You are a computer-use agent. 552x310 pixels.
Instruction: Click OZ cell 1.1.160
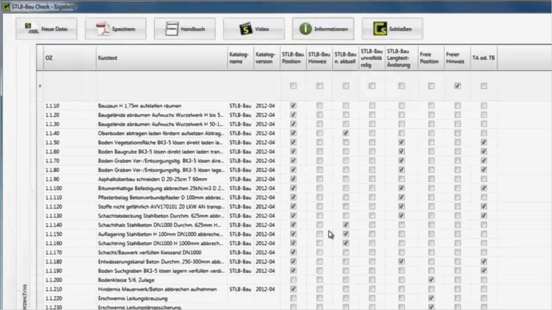coord(54,243)
